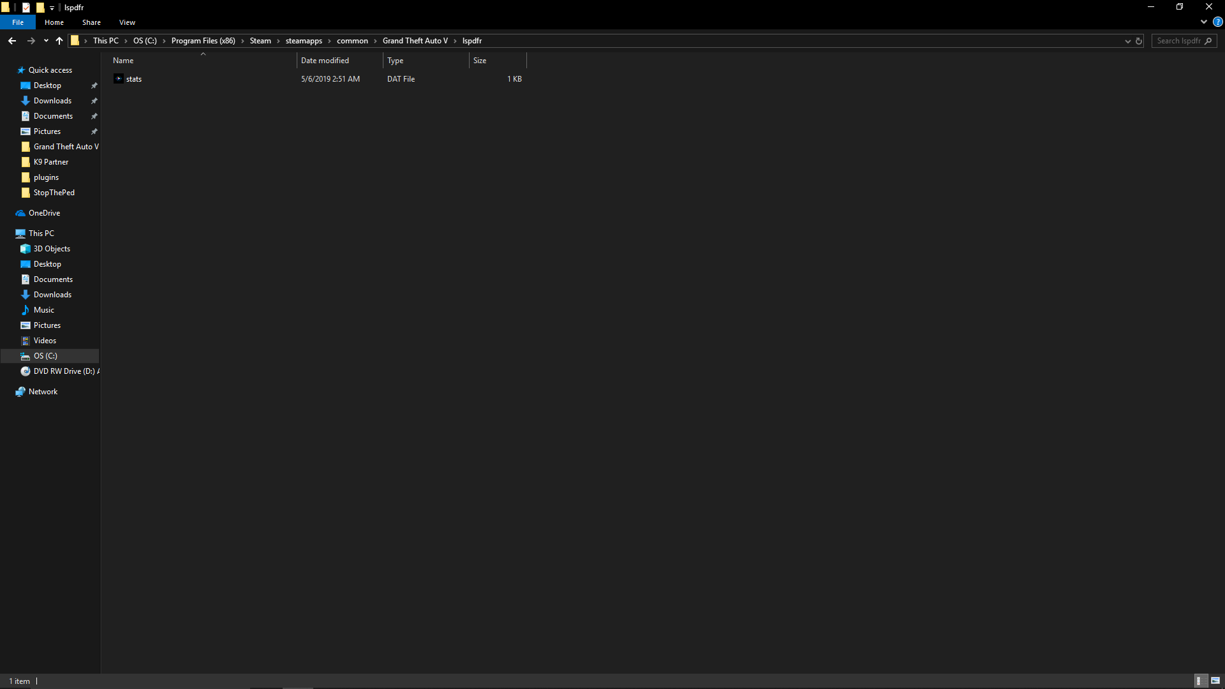Open OneDrive in the navigation pane
Screen dimensions: 1225x689
[x=44, y=213]
